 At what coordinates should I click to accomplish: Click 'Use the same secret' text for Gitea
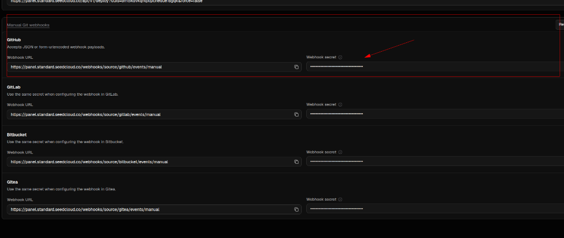(x=61, y=189)
